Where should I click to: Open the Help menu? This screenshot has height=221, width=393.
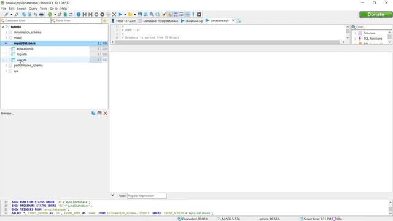(64, 9)
